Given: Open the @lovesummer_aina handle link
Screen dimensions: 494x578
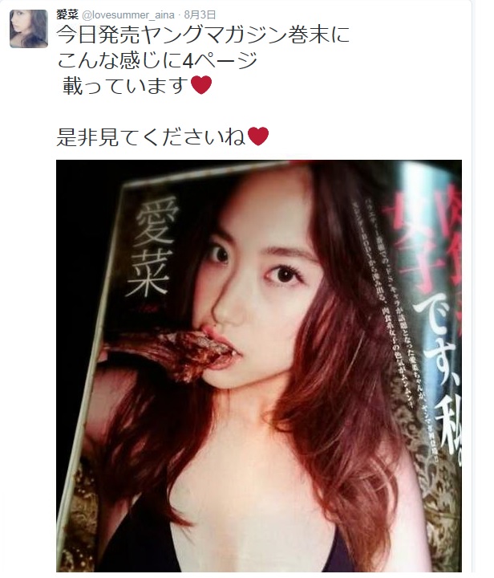Looking at the screenshot, I should click(x=128, y=15).
